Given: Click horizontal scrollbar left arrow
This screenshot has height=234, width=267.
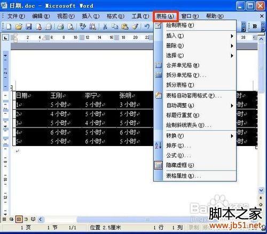Looking at the screenshot, I should click(x=41, y=219).
